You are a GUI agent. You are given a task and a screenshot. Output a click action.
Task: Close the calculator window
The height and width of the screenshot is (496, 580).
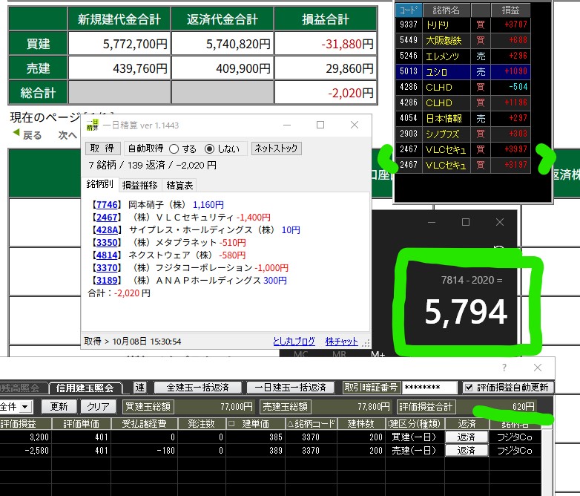[x=501, y=222]
